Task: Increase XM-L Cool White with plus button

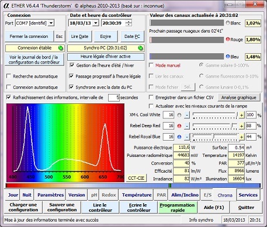Action: point(241,115)
